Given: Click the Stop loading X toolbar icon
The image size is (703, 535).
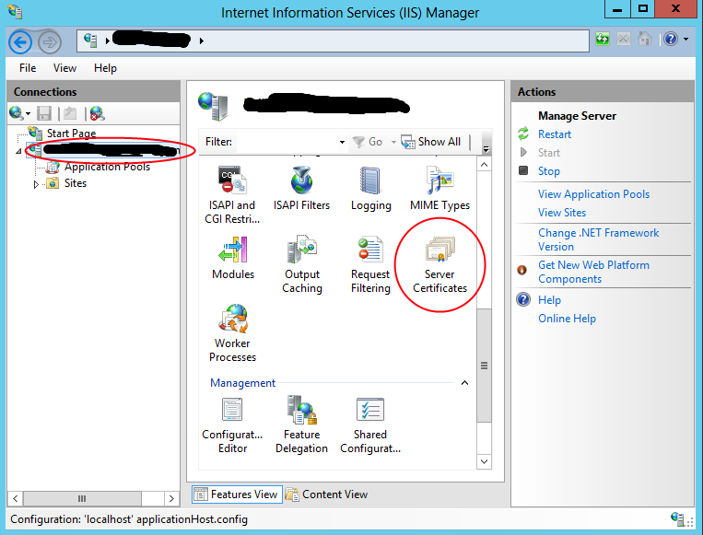Looking at the screenshot, I should click(x=623, y=40).
